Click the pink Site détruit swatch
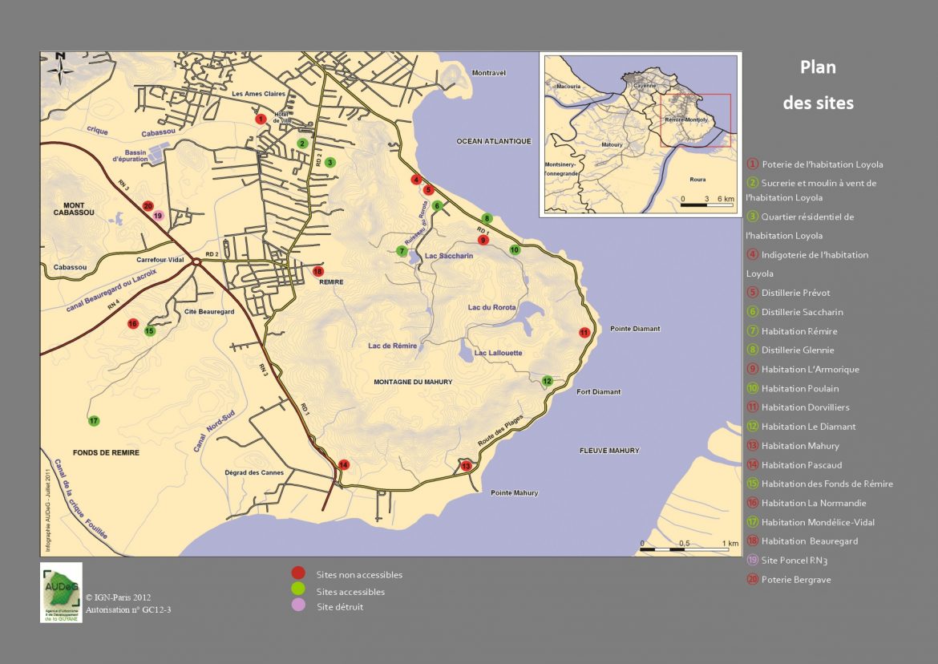This screenshot has height=664, width=938. tap(298, 606)
